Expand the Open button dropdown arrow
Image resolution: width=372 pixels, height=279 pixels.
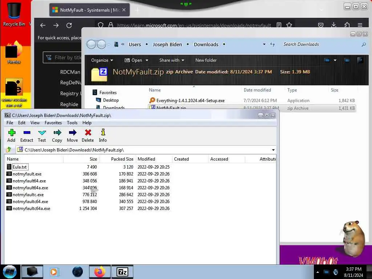pos(147,60)
